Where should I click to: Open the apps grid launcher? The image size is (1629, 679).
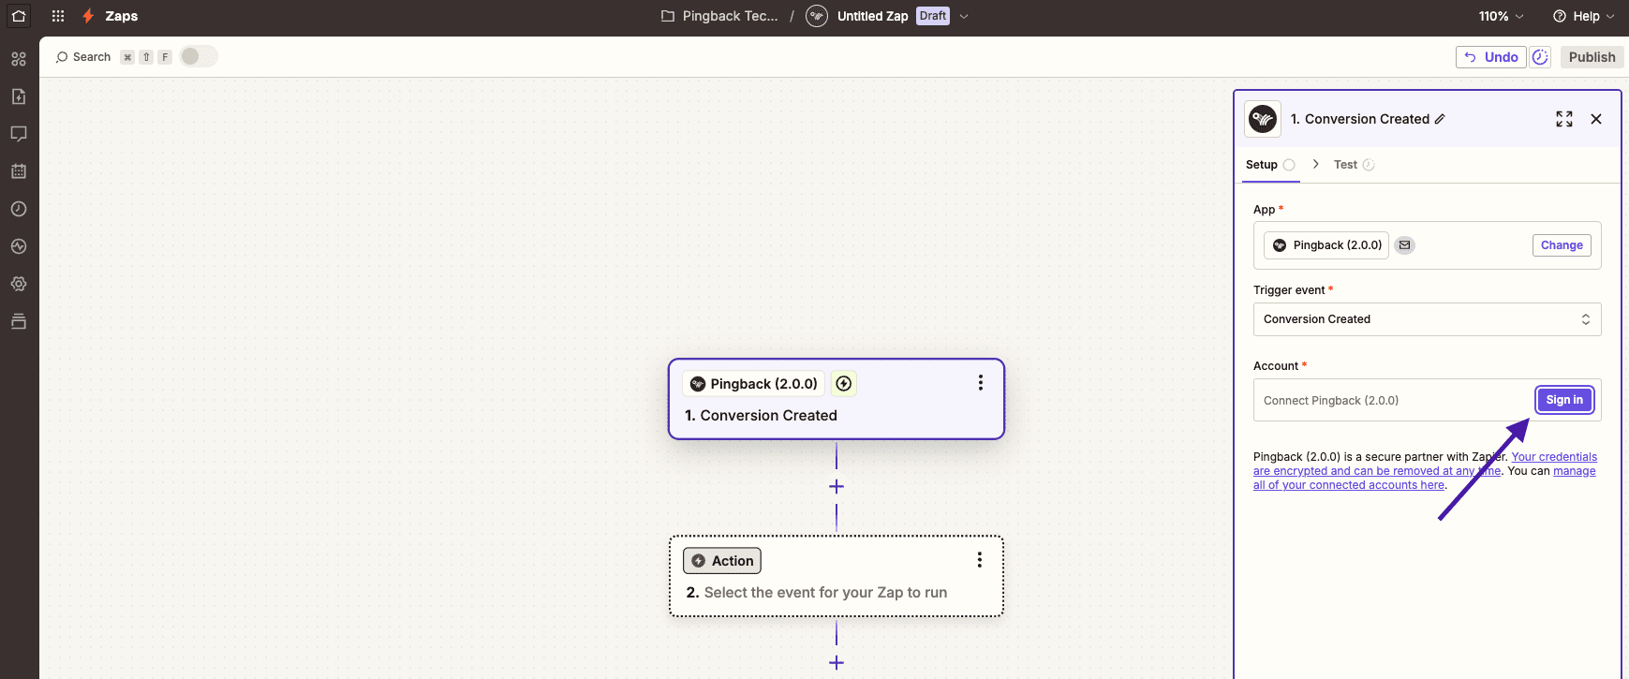pyautogui.click(x=58, y=16)
